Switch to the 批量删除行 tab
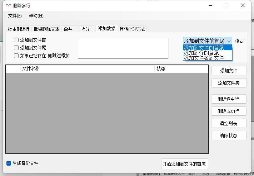This screenshot has width=254, height=176. pyautogui.click(x=19, y=29)
